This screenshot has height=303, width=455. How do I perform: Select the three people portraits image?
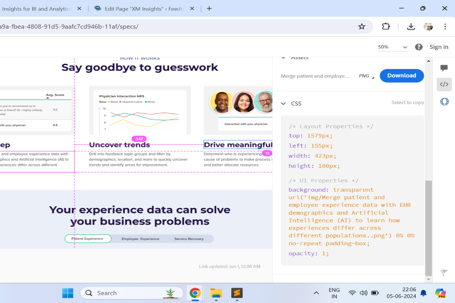point(241,102)
